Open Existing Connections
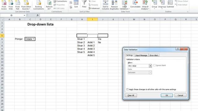This screenshot has height=111, width=198. click(38, 5)
